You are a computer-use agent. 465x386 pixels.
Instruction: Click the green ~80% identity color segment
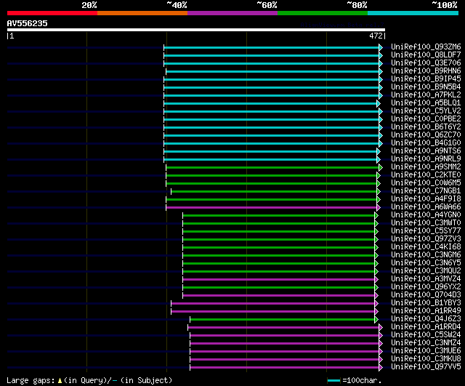point(323,13)
